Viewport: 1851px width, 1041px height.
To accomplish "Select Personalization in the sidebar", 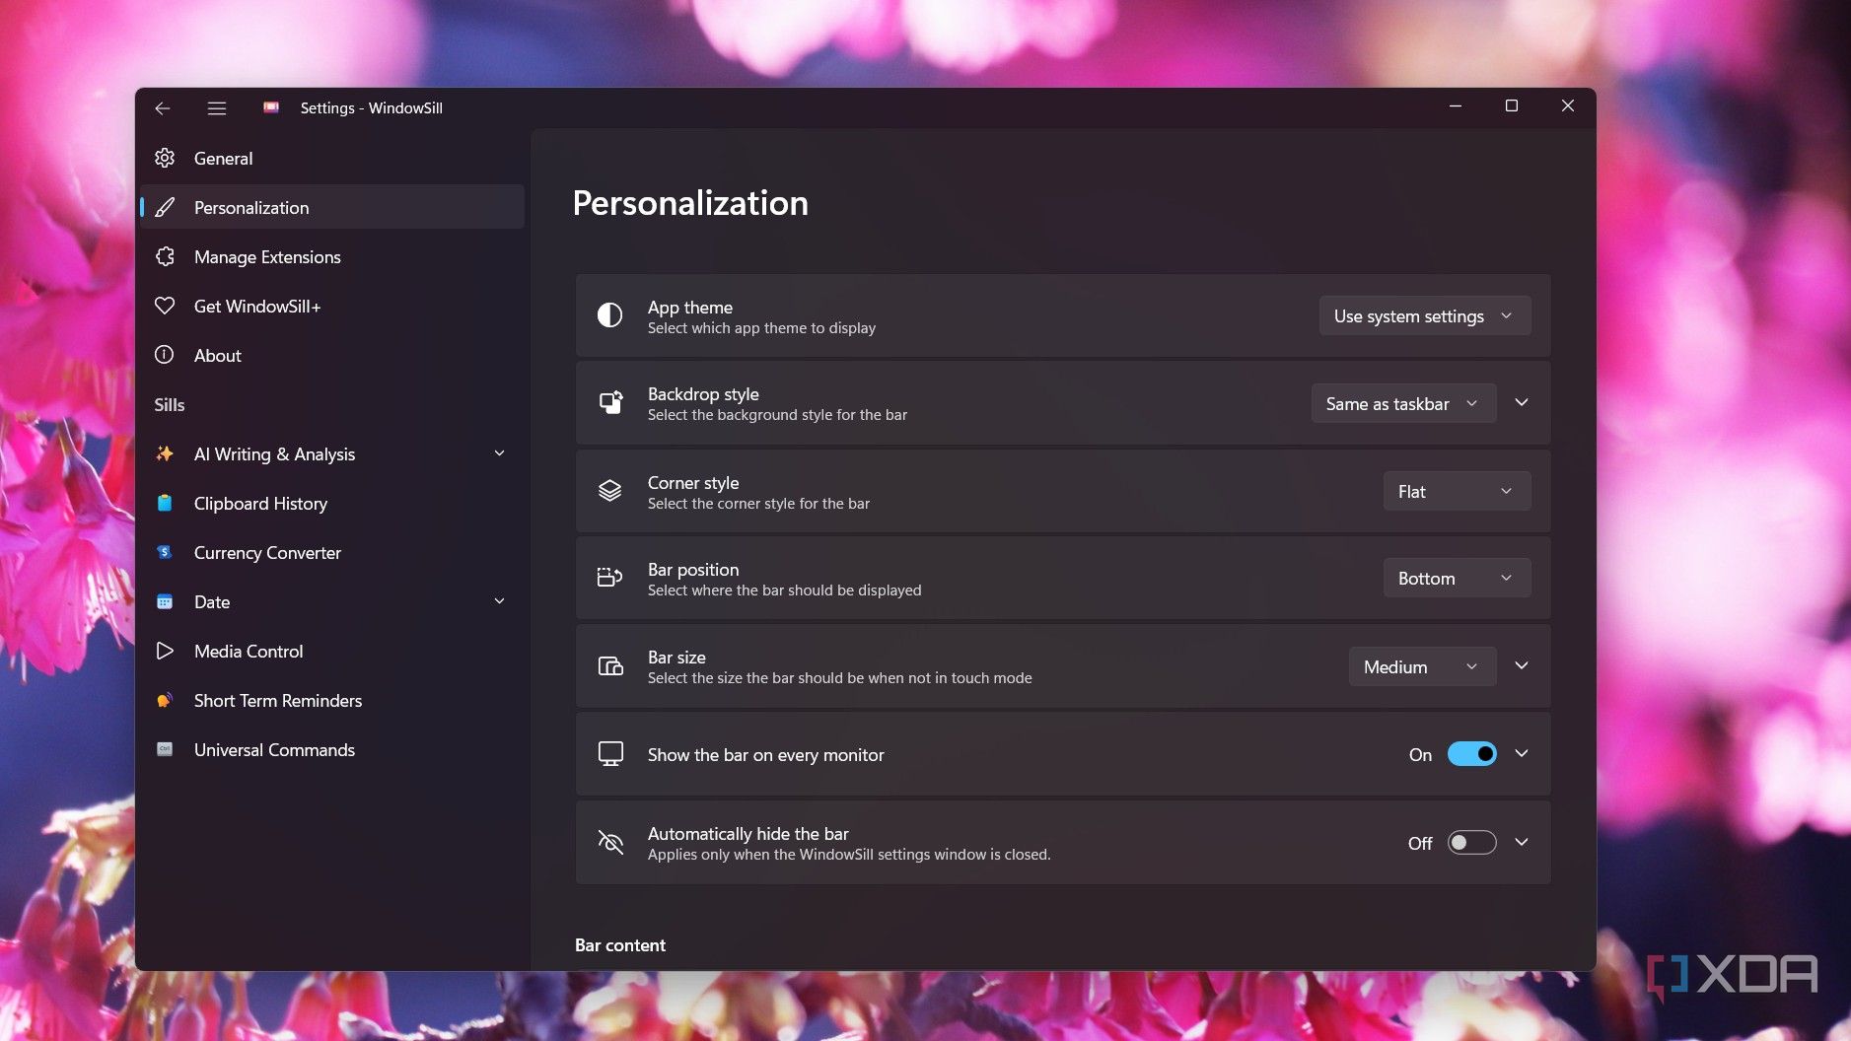I will (332, 207).
